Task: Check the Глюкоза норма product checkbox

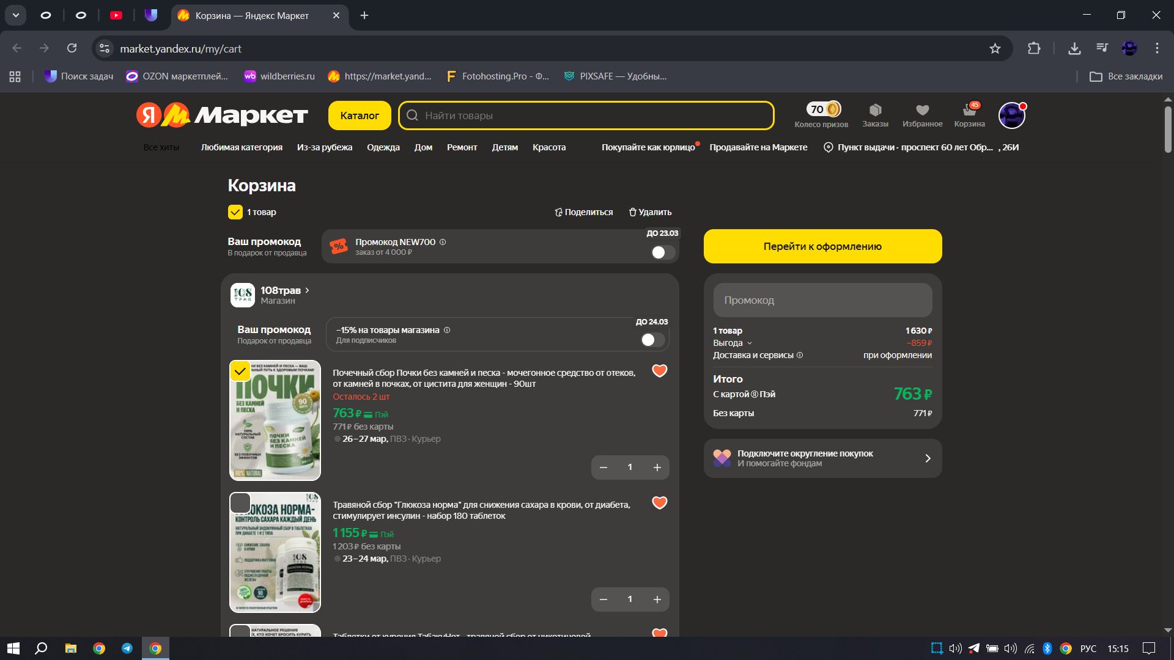Action: [240, 503]
